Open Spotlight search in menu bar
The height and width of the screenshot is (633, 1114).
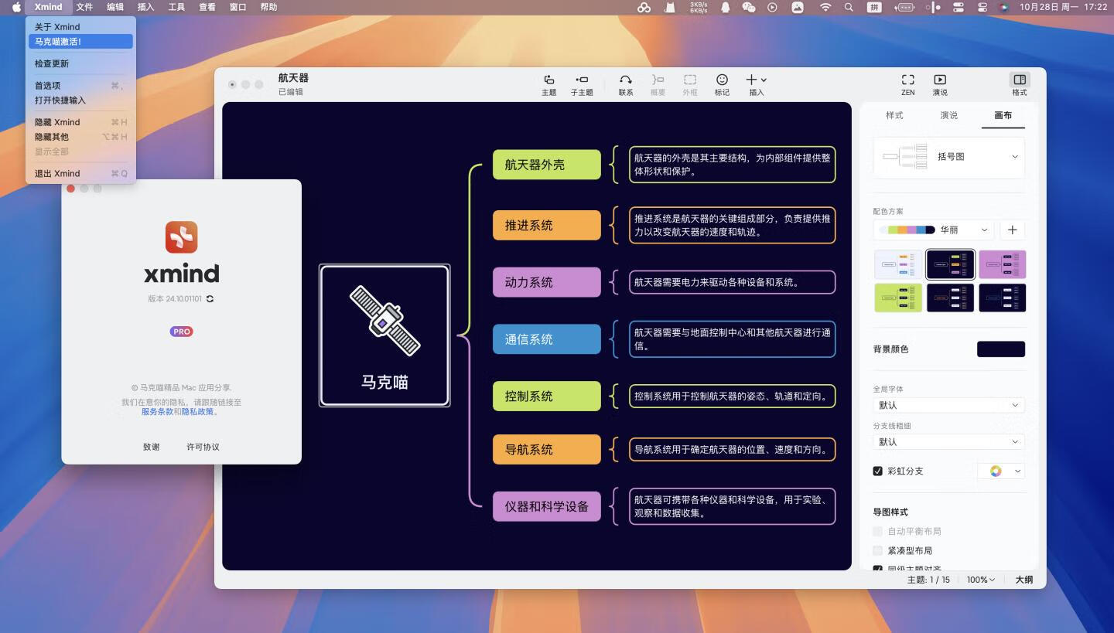(849, 7)
